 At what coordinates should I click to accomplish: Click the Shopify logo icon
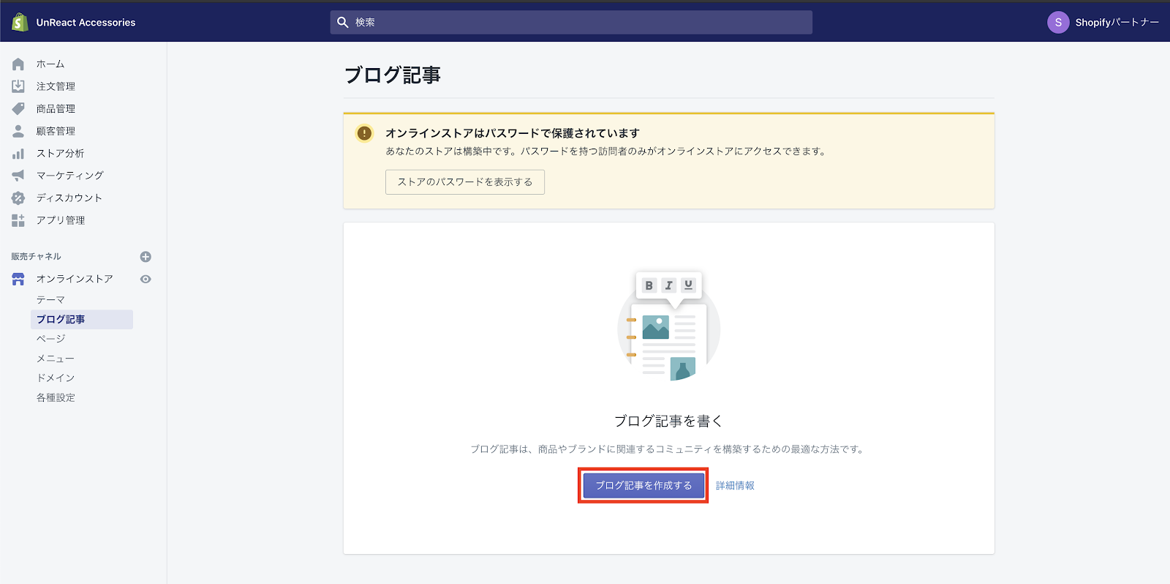tap(20, 22)
